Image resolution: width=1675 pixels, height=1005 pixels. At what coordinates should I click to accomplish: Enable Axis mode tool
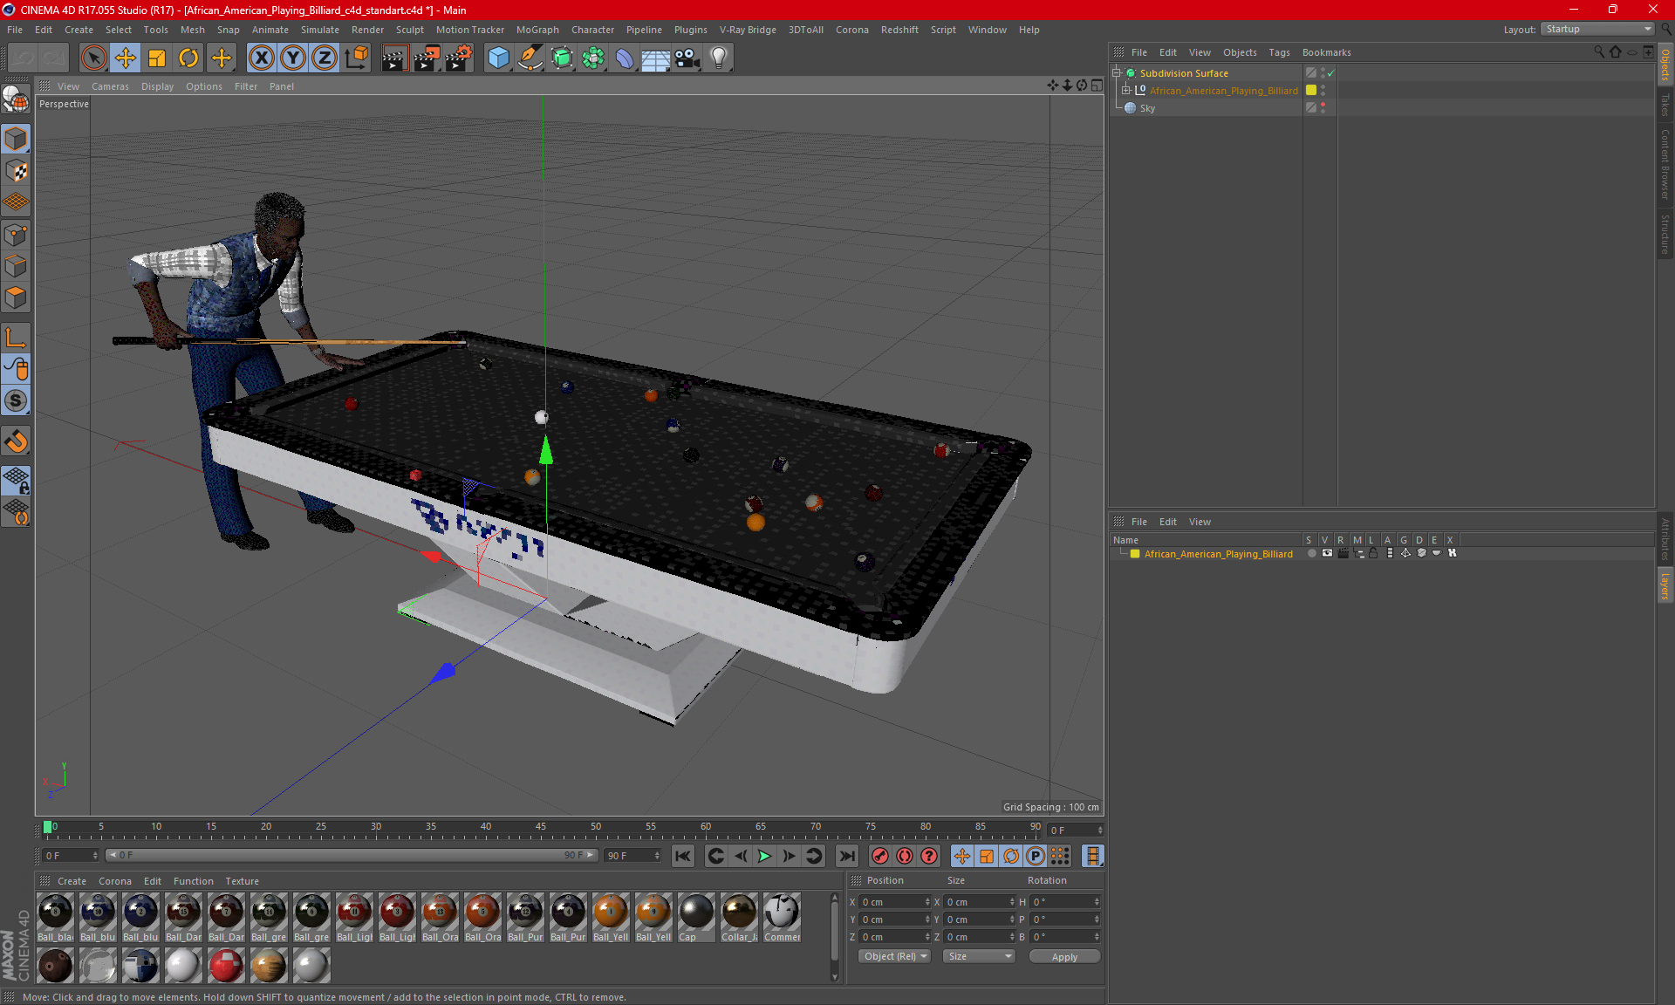[16, 338]
